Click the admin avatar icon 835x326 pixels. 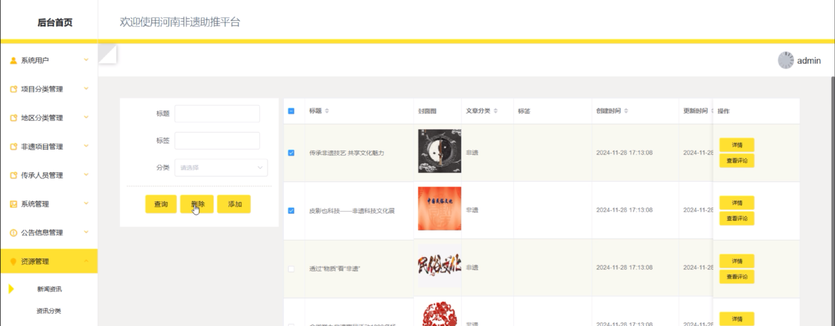click(x=786, y=60)
